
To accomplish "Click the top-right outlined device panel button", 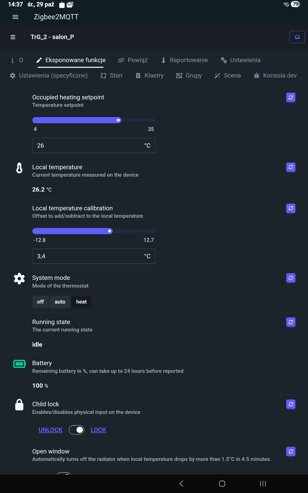I will 297,37.
